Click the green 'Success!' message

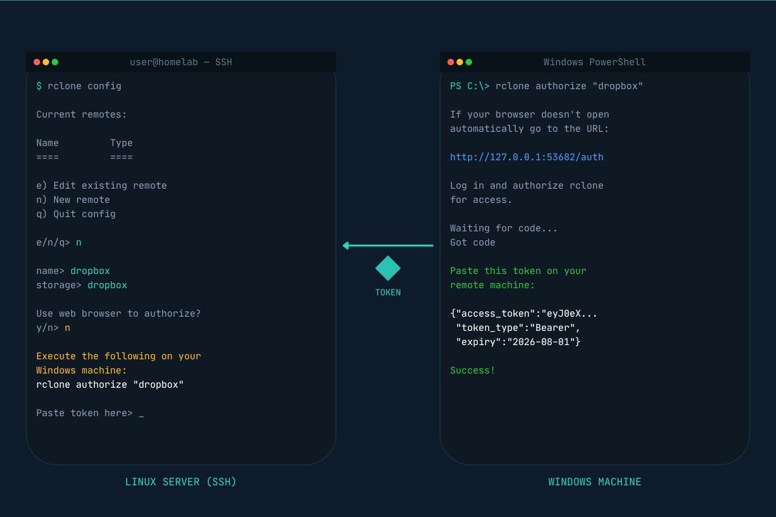point(473,370)
